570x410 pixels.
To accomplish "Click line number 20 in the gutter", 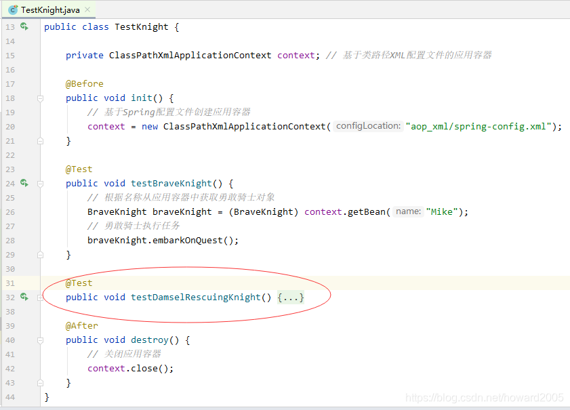I will tap(10, 127).
